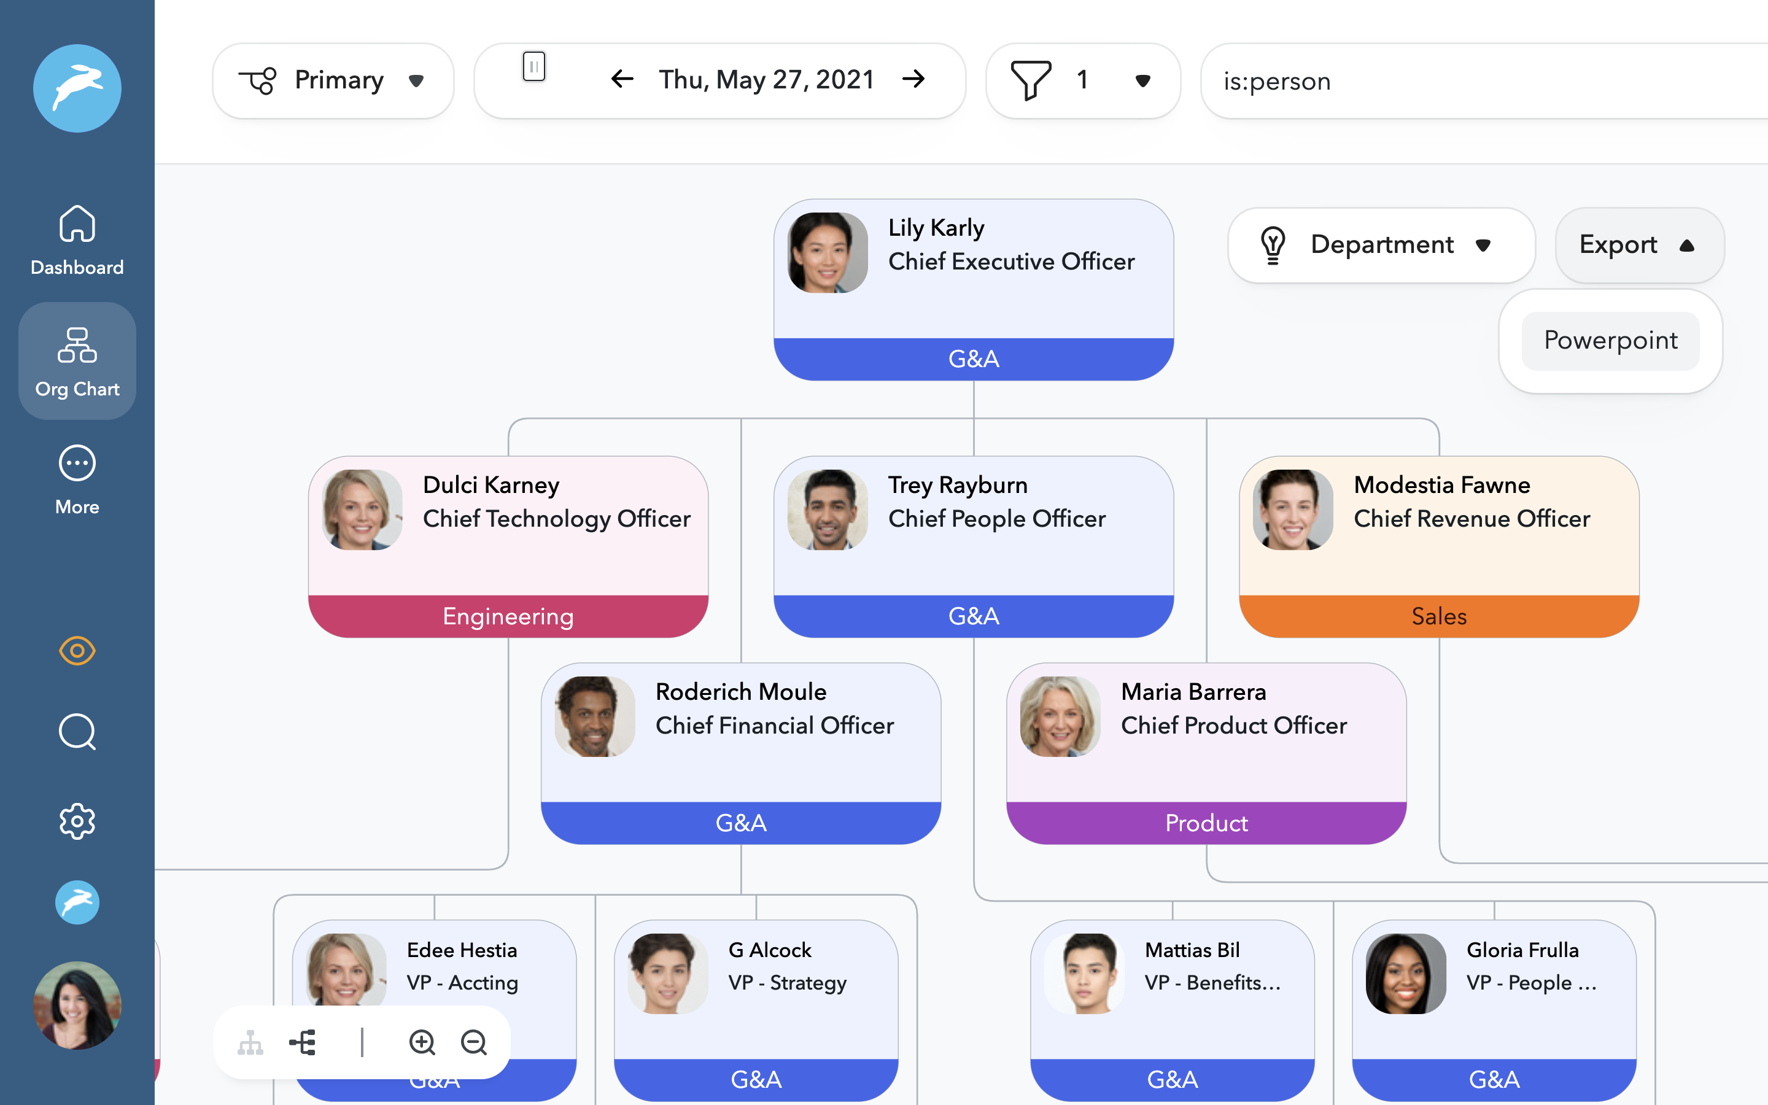Click the zoom in magnifier icon
The width and height of the screenshot is (1768, 1105).
pos(422,1042)
